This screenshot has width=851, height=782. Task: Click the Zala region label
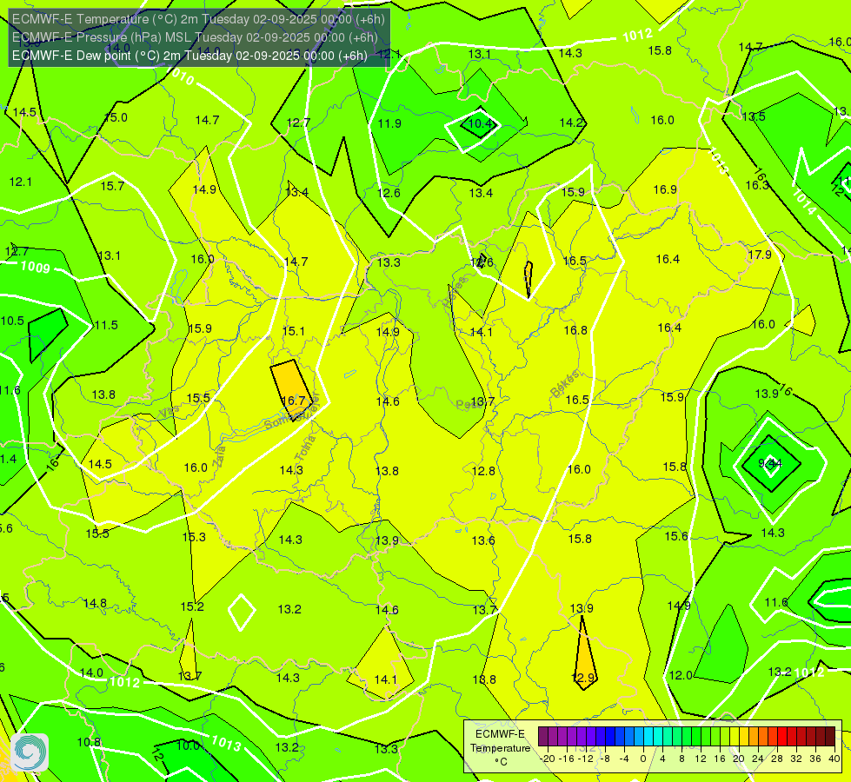[219, 456]
